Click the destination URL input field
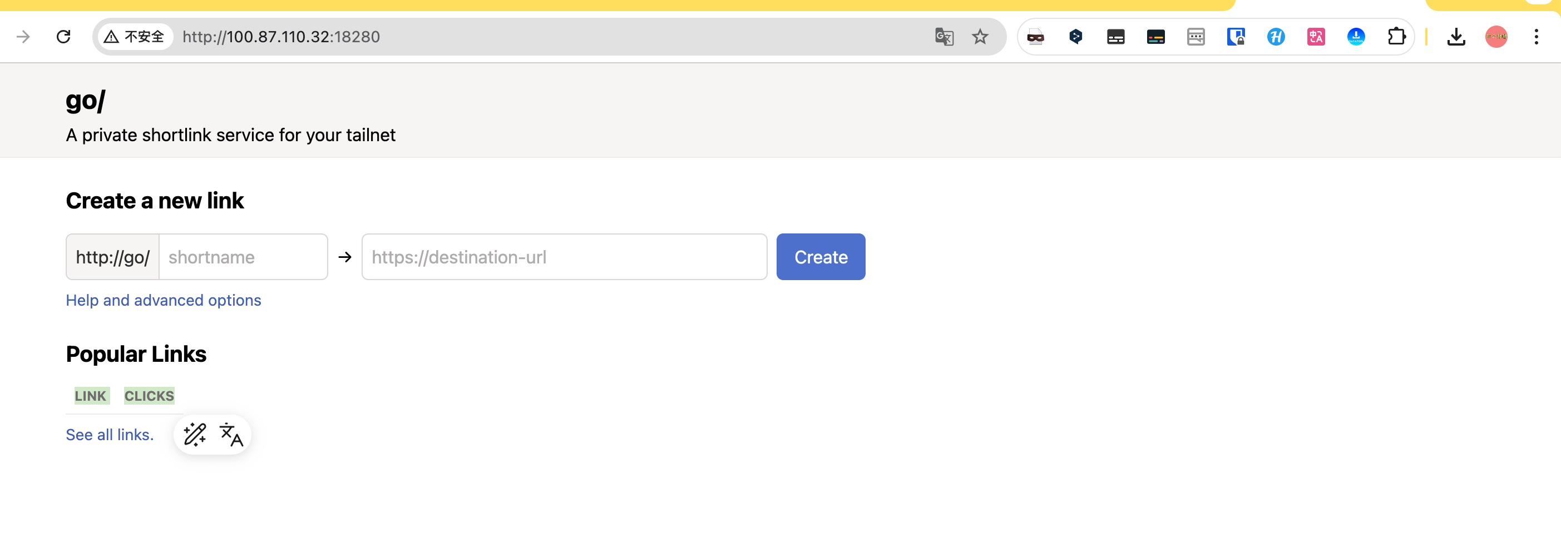Viewport: 1561px width, 548px height. pyautogui.click(x=564, y=257)
